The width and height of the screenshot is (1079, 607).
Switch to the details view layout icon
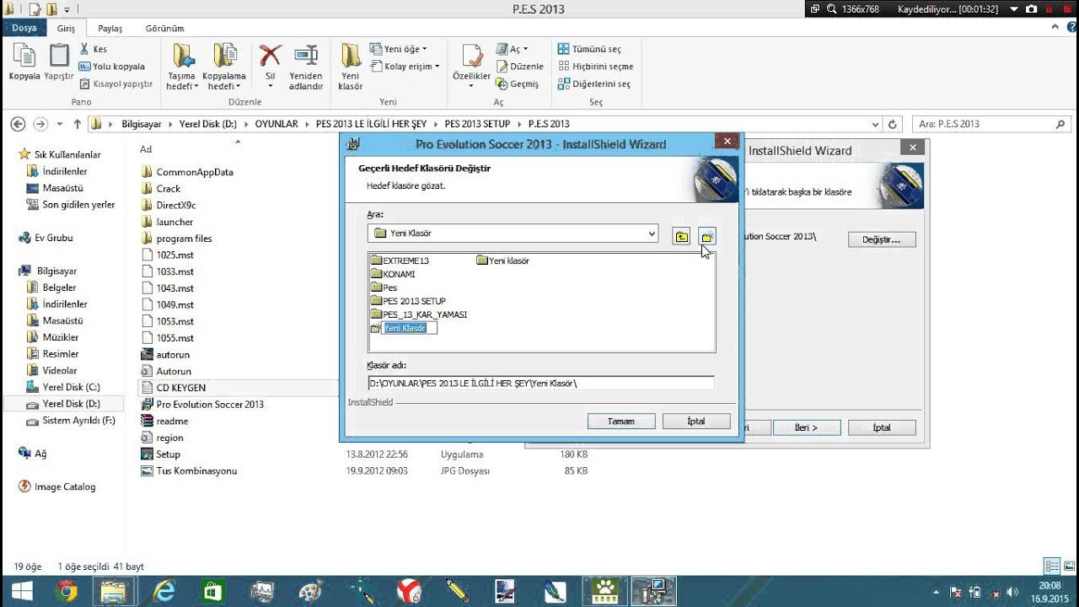(1052, 567)
